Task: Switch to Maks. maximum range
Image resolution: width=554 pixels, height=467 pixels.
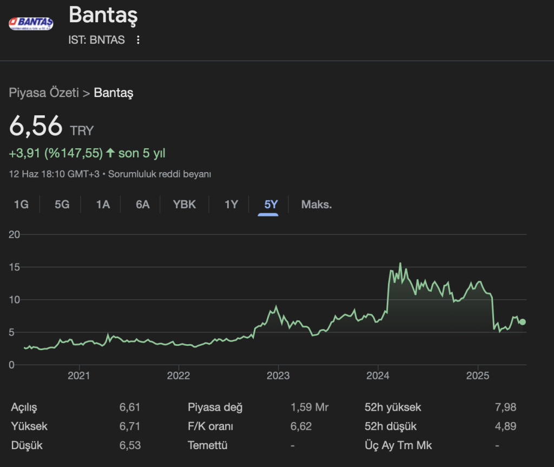Action: 316,205
